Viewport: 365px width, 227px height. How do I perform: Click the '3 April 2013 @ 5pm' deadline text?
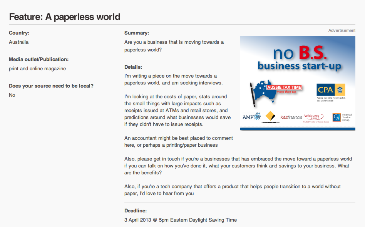coord(181,220)
